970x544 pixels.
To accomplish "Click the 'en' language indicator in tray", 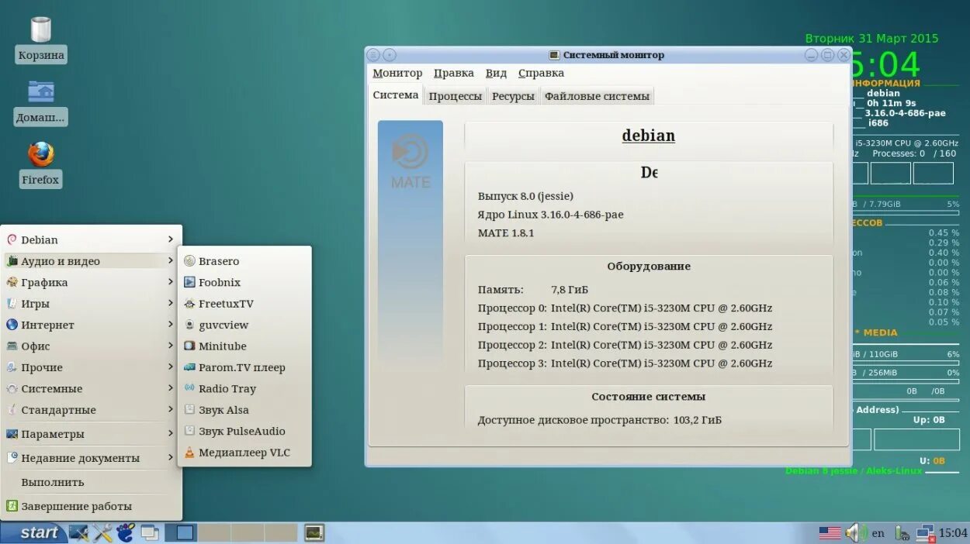I will (x=878, y=533).
